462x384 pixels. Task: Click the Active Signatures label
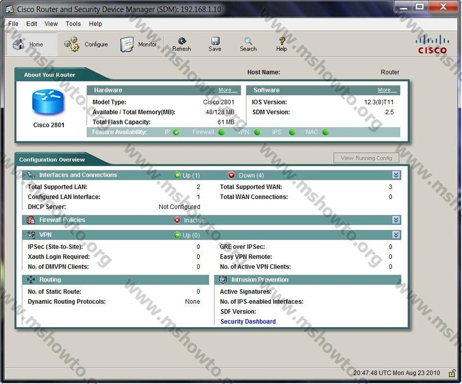245,291
